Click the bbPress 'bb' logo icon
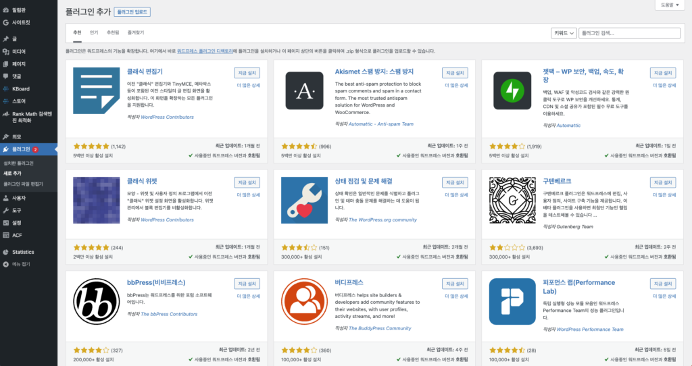692x366 pixels. (x=96, y=302)
